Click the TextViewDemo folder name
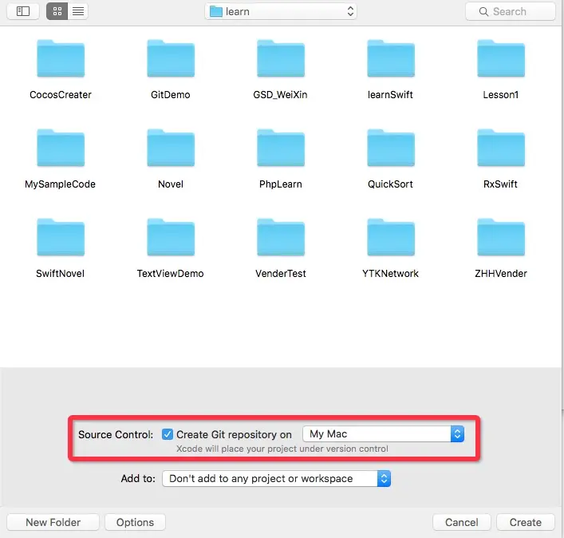This screenshot has width=564, height=538. (x=170, y=274)
